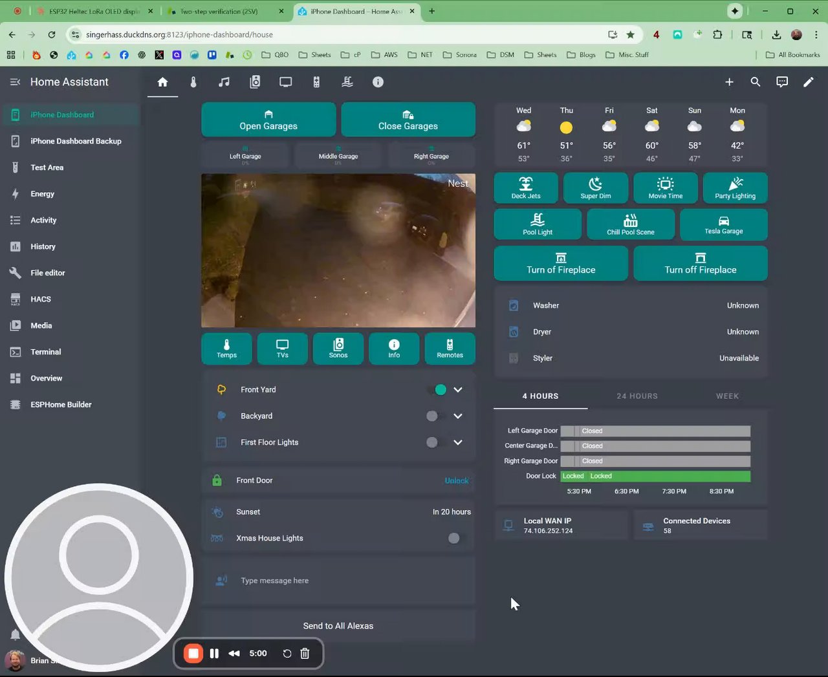The width and height of the screenshot is (828, 677).
Task: Switch the history graph to WEEK
Action: click(727, 396)
